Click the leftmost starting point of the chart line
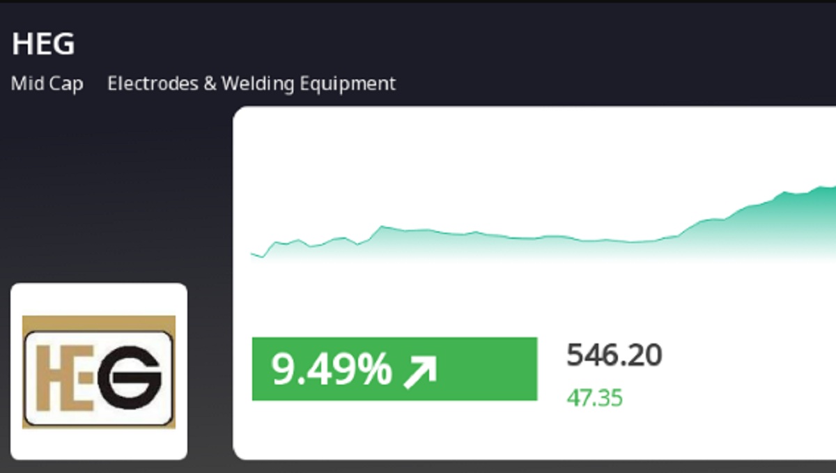 tap(251, 254)
